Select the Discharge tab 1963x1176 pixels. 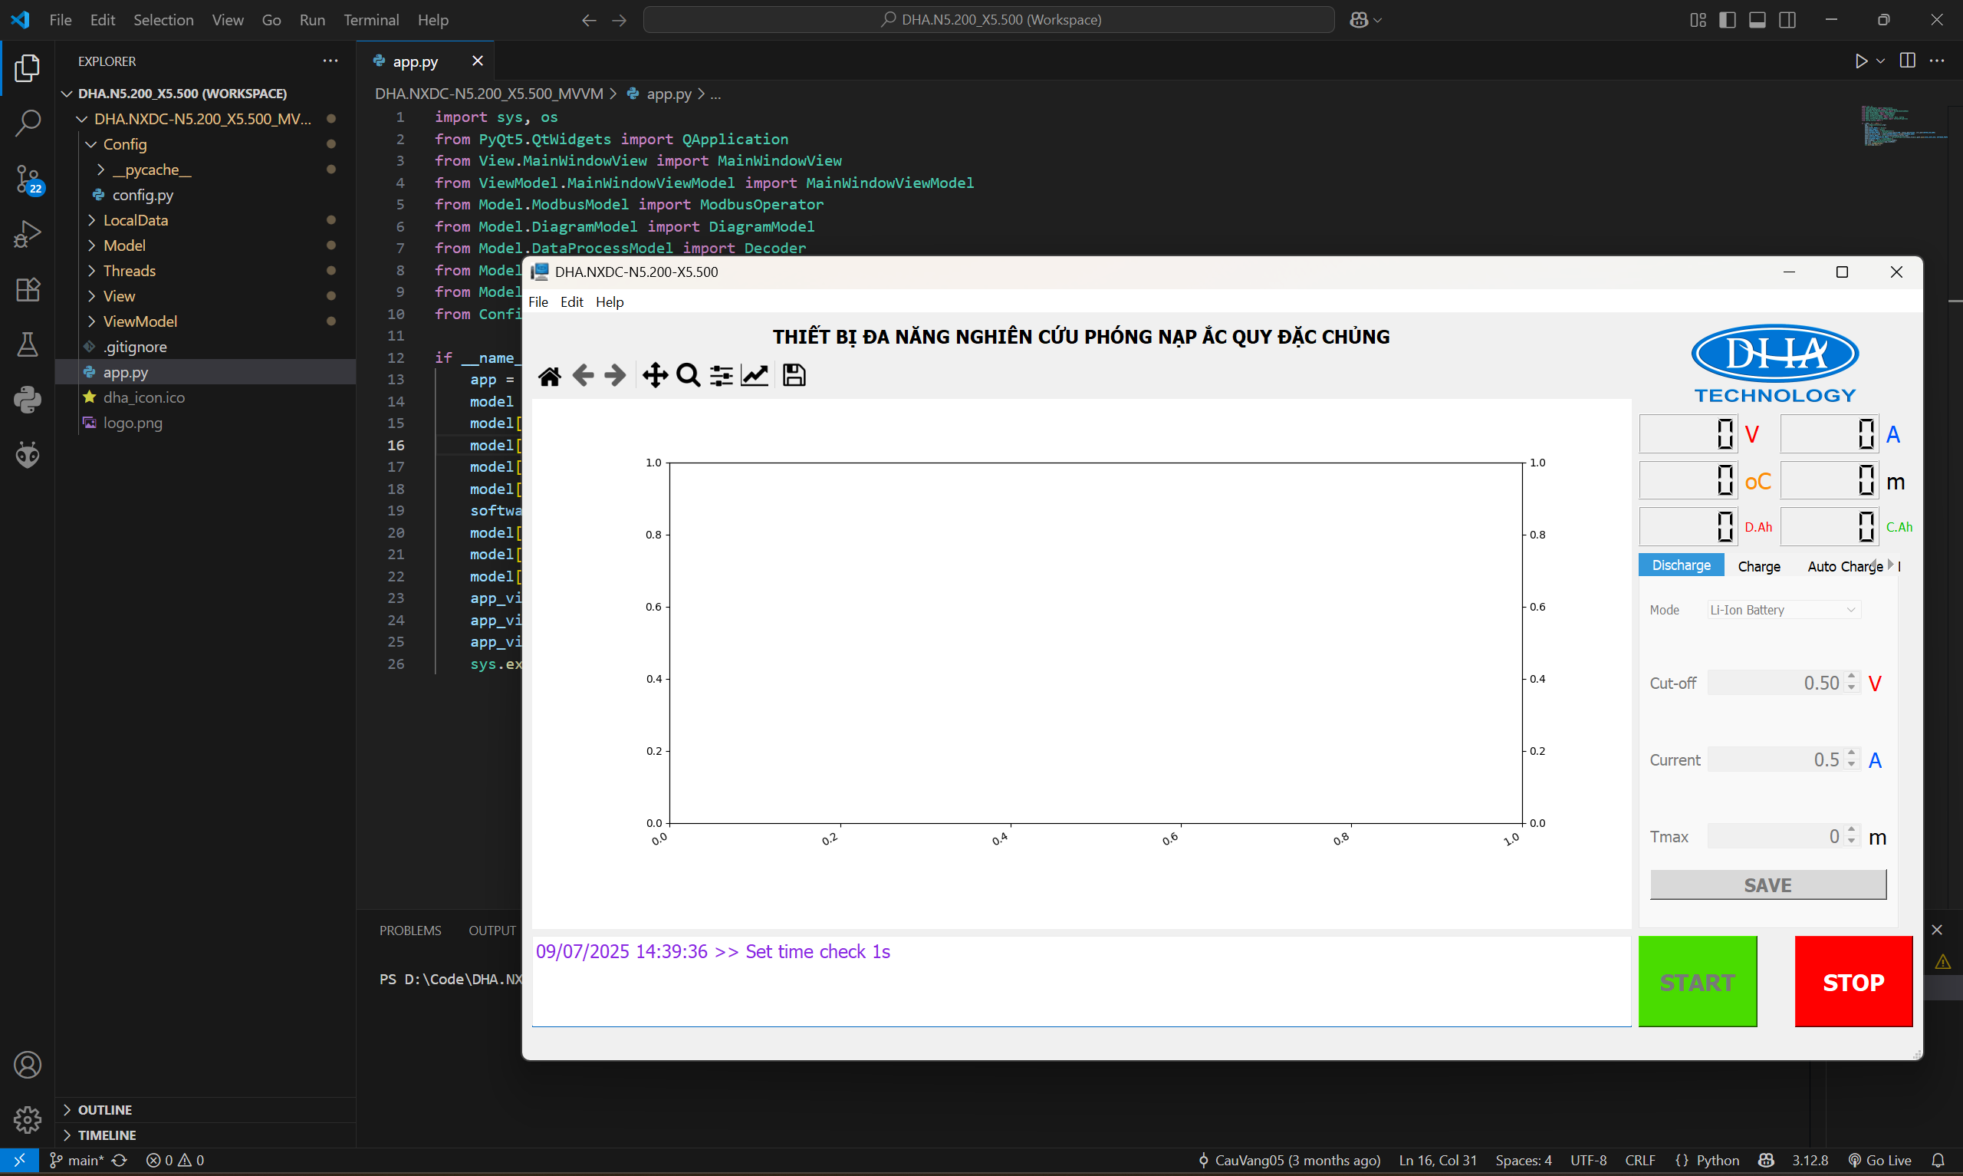(x=1681, y=565)
